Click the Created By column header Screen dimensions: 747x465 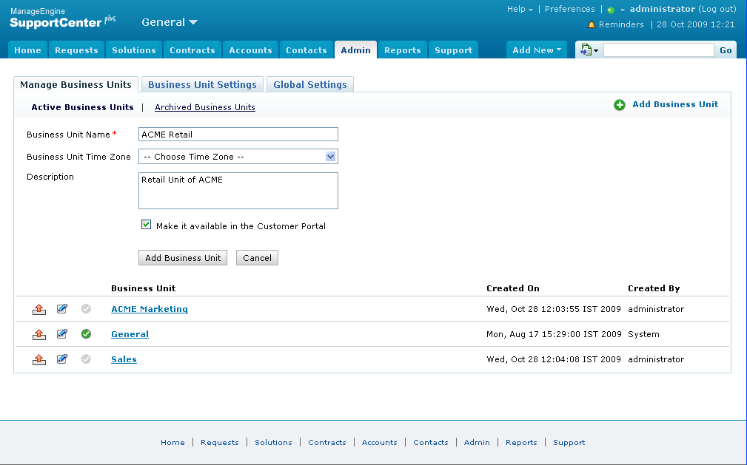pyautogui.click(x=654, y=288)
